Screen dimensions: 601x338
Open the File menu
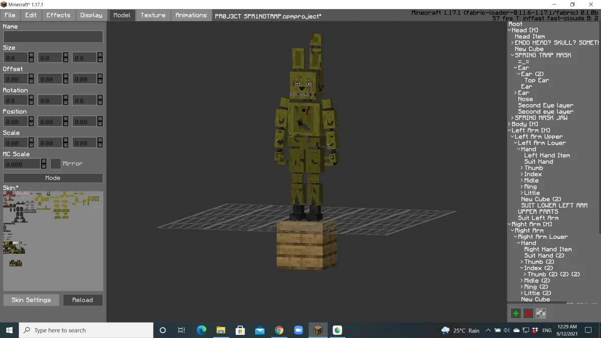click(10, 15)
